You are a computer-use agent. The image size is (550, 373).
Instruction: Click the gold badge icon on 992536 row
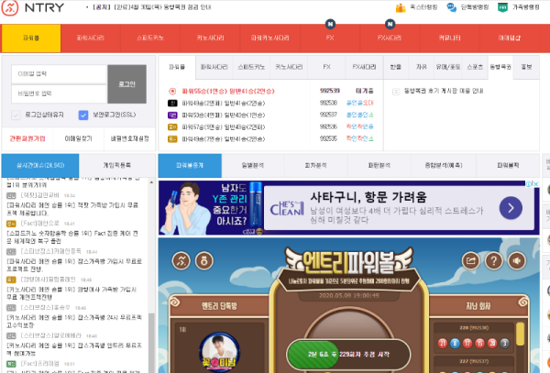172,126
